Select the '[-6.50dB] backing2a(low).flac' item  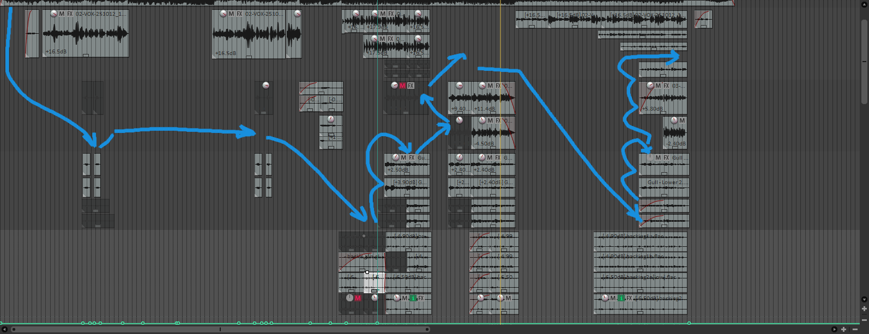[x=641, y=283]
